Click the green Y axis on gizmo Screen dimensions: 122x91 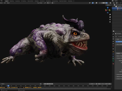110,10
